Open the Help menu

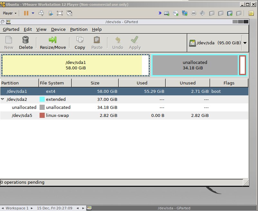[97, 30]
